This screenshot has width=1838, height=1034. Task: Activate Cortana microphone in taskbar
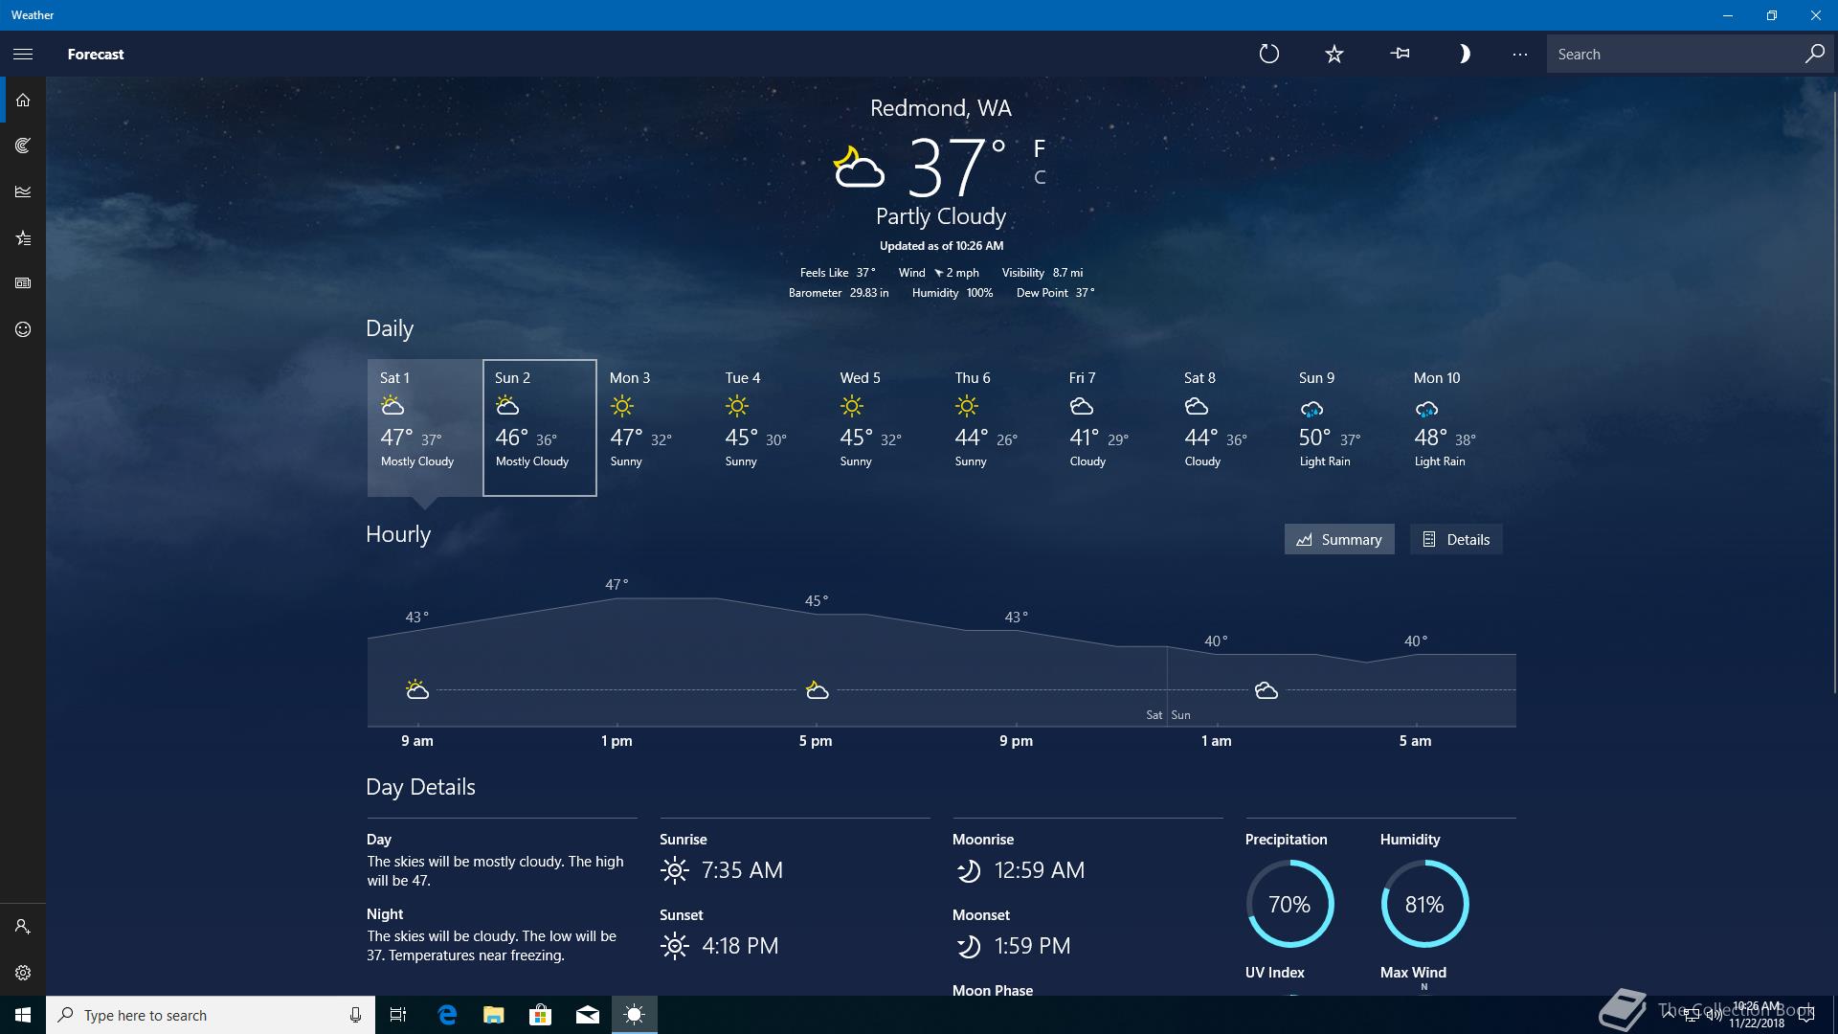355,1015
